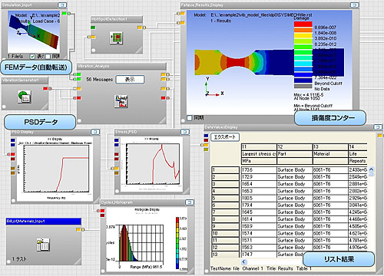Click the red damage legend swatch

tap(303, 25)
